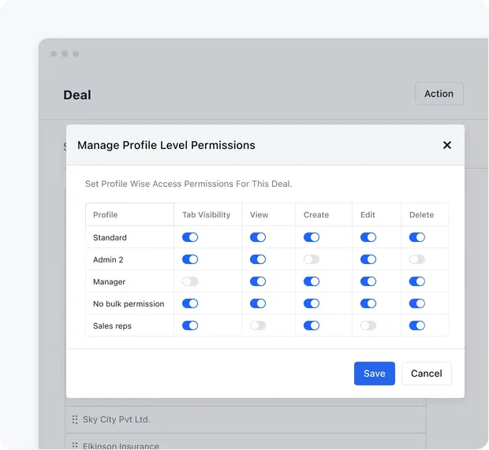Viewport: 489px width, 450px height.
Task: Open the Action button on Deal page
Action: [x=439, y=94]
